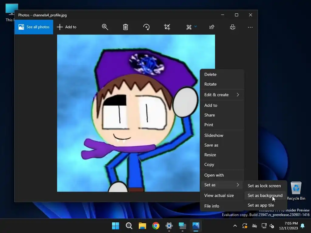311x233 pixels.
Task: Choose Set as app tile
Action: pyautogui.click(x=265, y=205)
